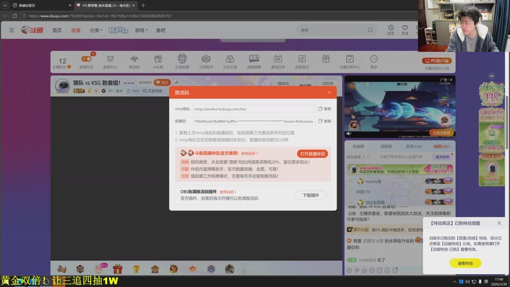Open the 关注 favorites heart icon in header

405,30
